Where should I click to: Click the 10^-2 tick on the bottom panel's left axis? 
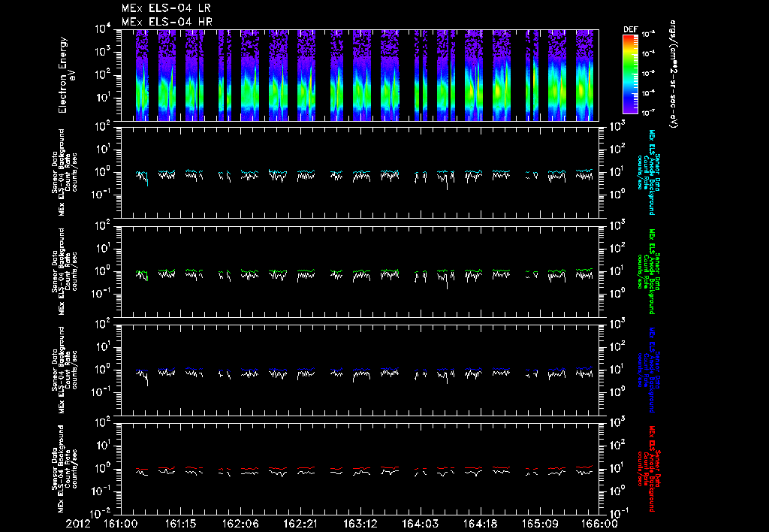101,514
